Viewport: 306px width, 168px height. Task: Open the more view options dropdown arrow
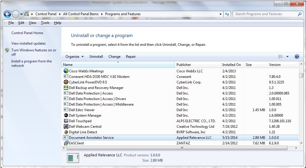point(287,57)
